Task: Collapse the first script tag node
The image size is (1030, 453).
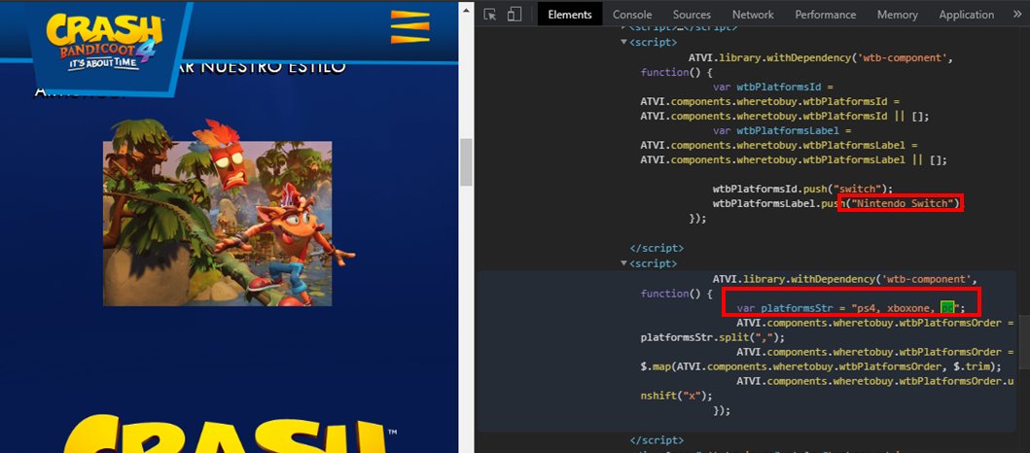Action: pyautogui.click(x=623, y=42)
